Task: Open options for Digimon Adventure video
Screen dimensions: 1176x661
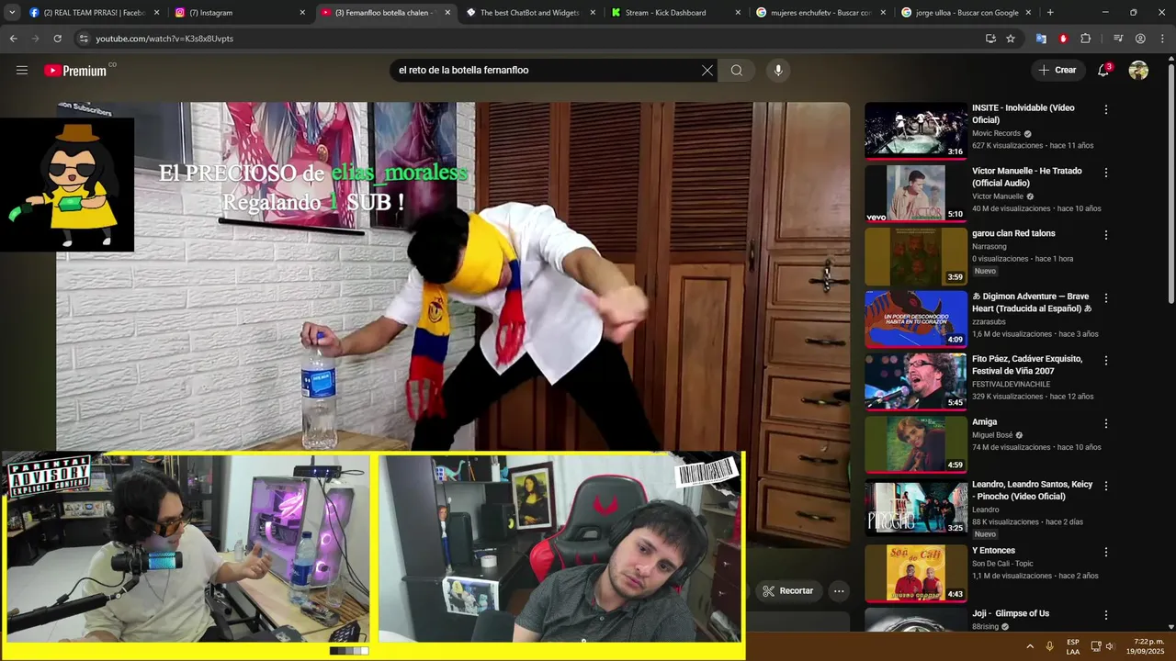Action: tap(1106, 298)
